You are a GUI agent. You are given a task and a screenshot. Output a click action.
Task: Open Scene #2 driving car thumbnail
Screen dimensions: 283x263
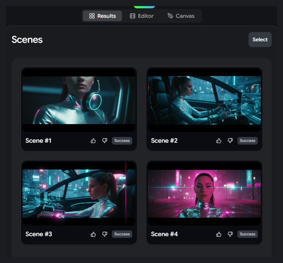click(204, 100)
